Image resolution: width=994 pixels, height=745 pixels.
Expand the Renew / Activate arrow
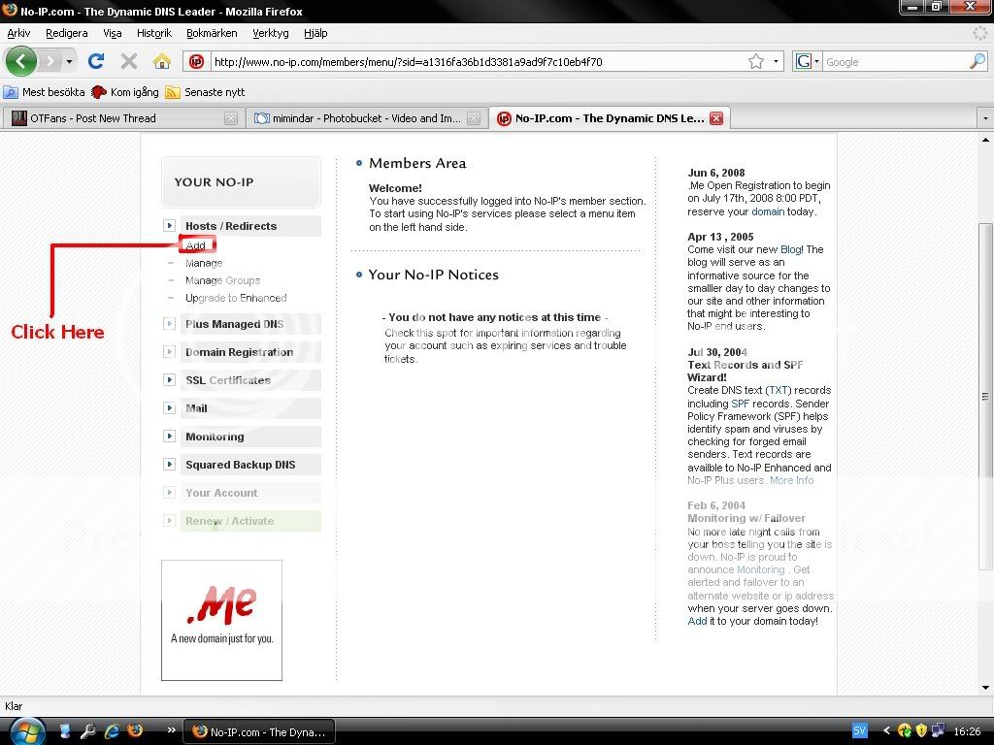click(x=169, y=521)
